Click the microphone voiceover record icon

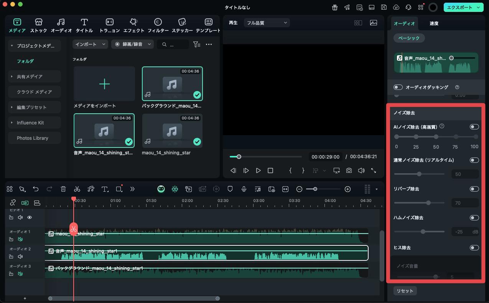coord(244,189)
